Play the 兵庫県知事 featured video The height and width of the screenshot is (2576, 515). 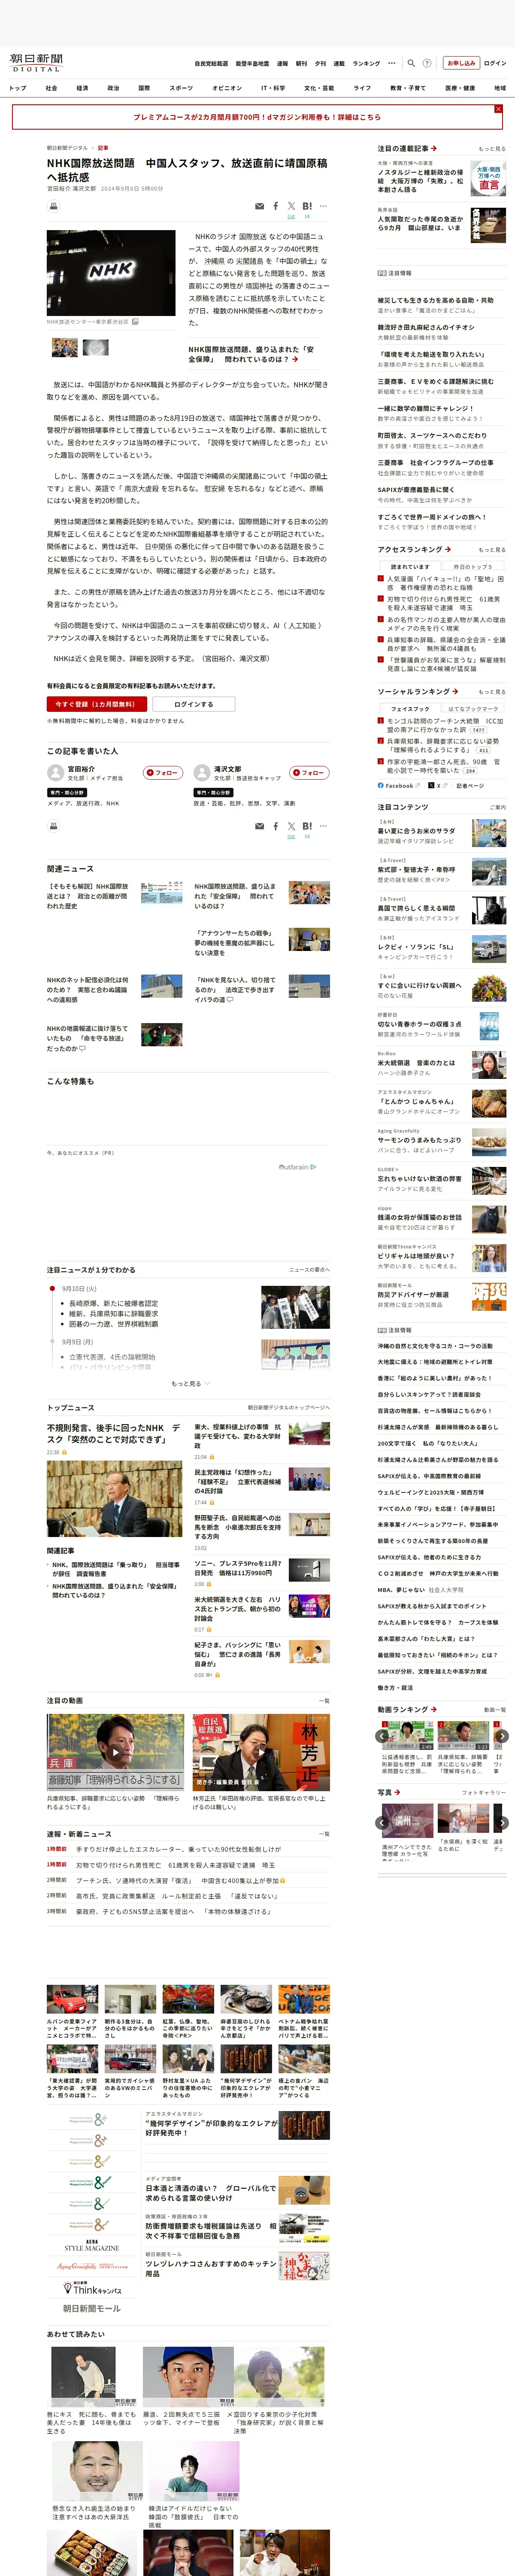pyautogui.click(x=115, y=1752)
